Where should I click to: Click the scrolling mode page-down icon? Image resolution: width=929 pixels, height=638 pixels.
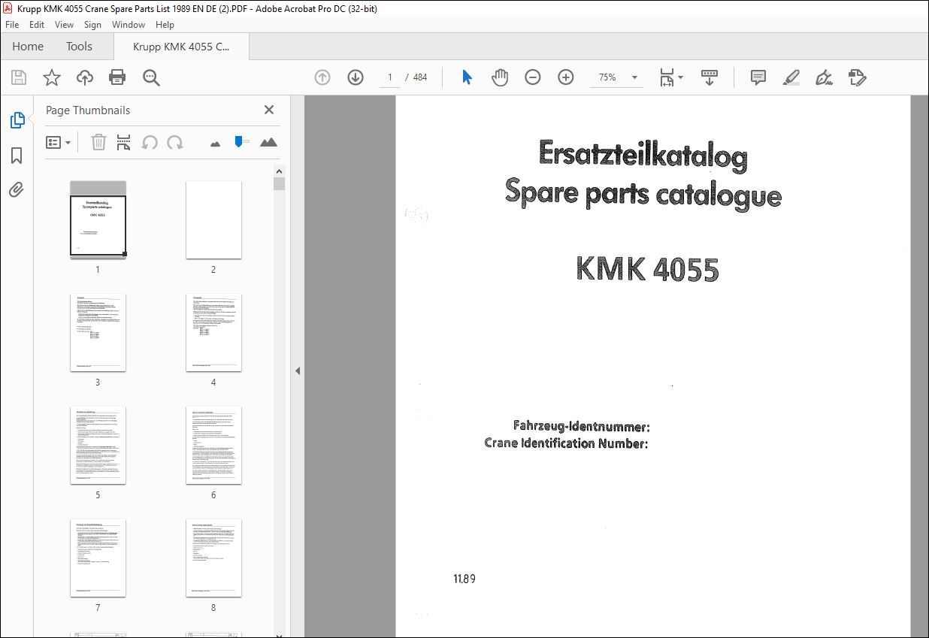(x=710, y=77)
